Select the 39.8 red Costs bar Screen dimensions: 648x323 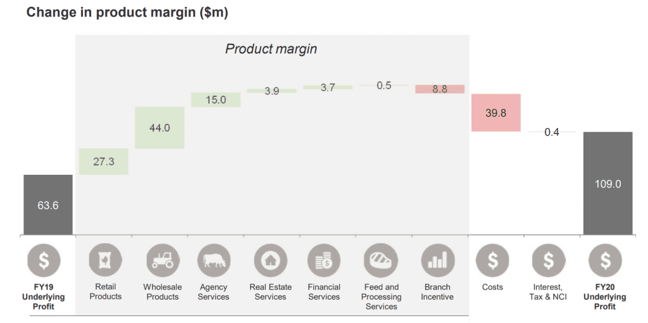496,113
